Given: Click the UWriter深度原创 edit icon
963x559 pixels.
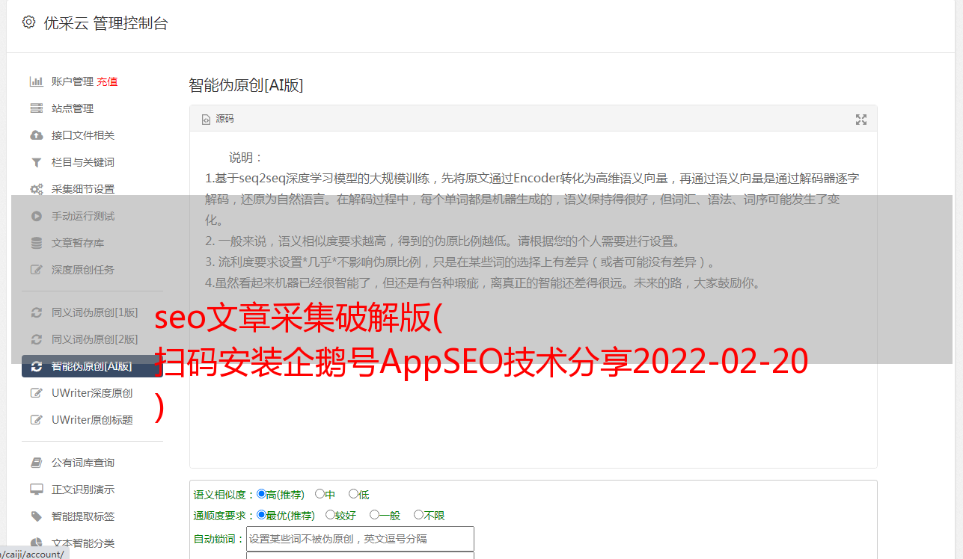Looking at the screenshot, I should 36,393.
